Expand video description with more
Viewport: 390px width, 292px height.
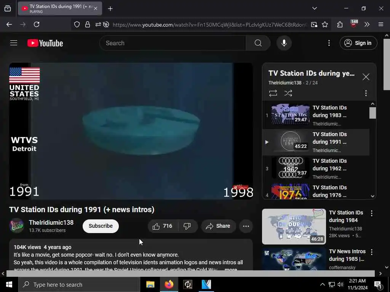230,269
